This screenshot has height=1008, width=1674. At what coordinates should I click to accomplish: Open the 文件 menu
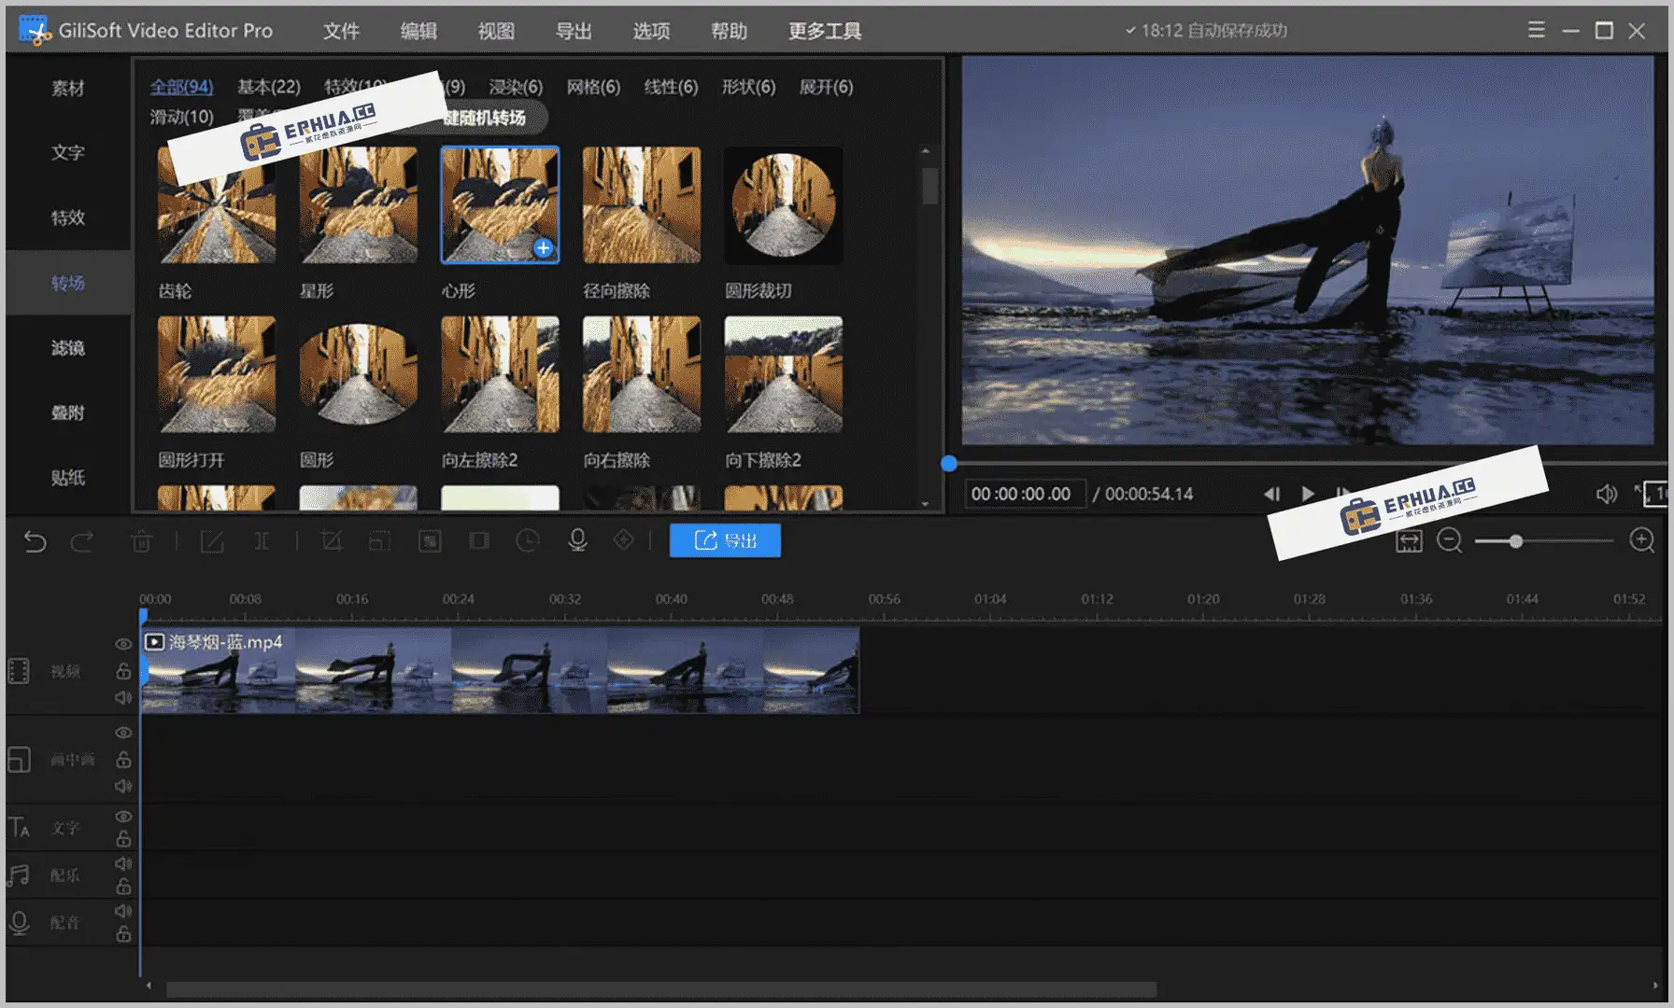coord(341,31)
